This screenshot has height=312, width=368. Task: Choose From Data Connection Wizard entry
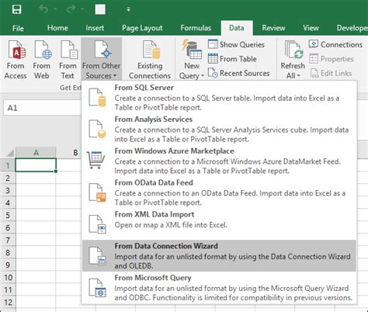219,255
